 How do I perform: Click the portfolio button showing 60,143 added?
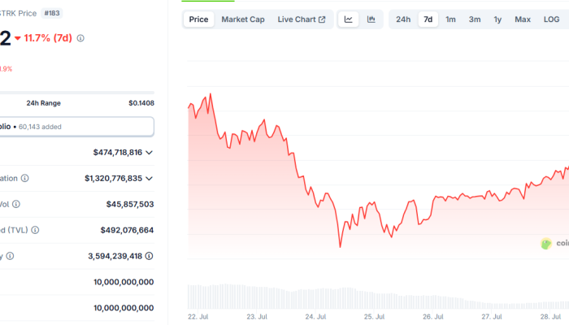click(76, 127)
